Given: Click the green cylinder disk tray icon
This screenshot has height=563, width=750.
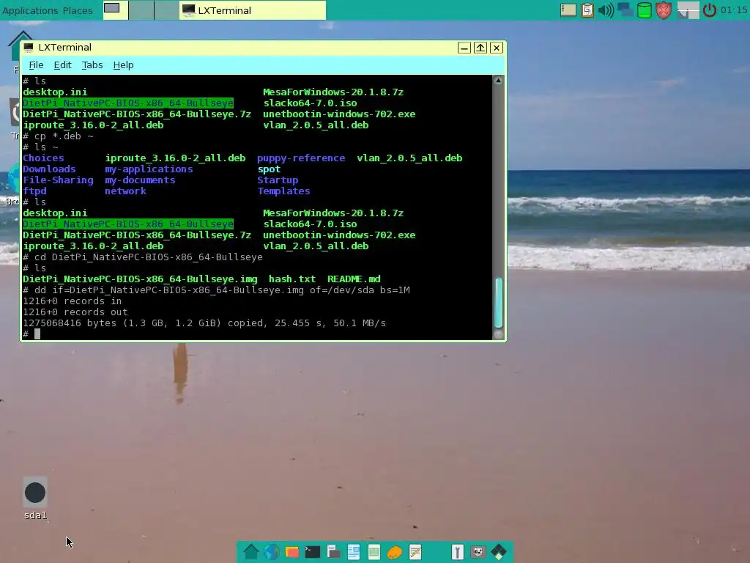Looking at the screenshot, I should (x=645, y=10).
